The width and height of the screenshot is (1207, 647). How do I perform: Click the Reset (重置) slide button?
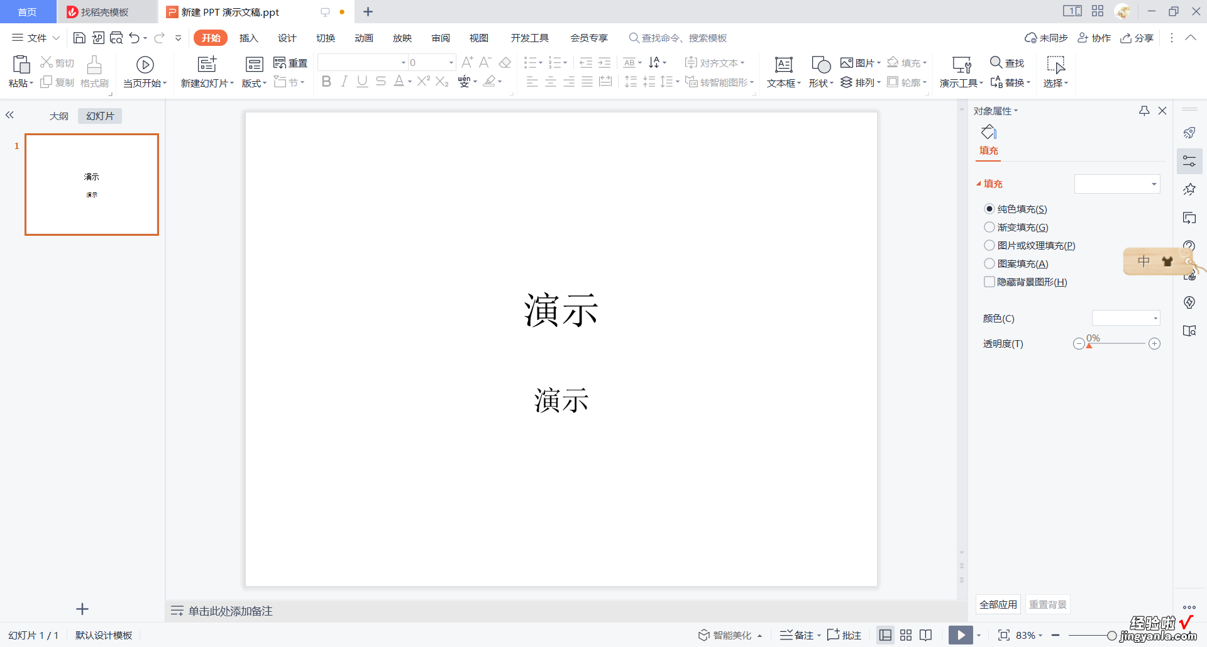tap(290, 63)
